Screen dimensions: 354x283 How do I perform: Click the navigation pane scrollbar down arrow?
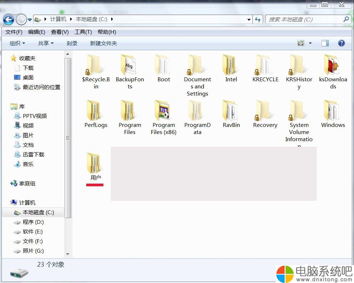pos(68,254)
